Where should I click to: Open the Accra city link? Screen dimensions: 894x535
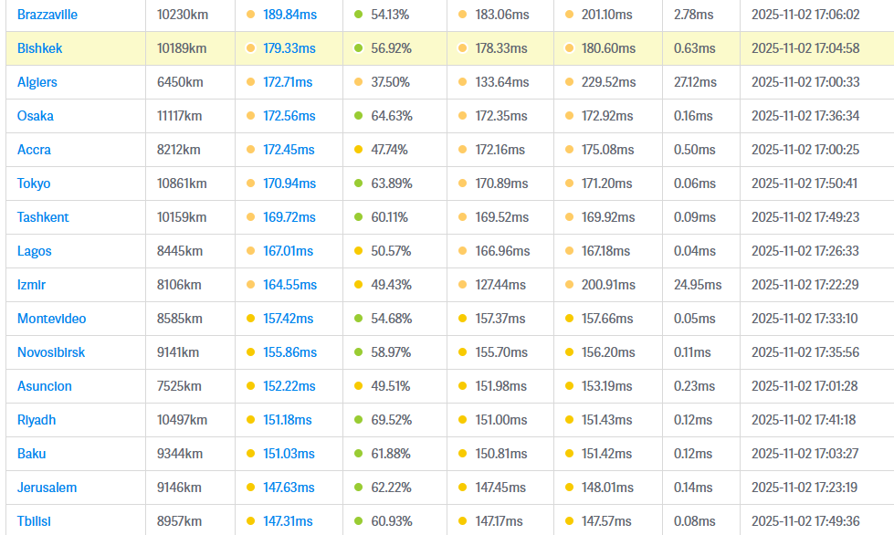(x=34, y=150)
